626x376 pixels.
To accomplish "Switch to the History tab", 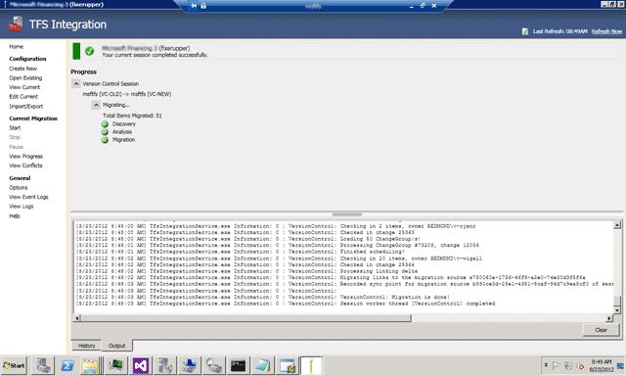I will tap(87, 346).
